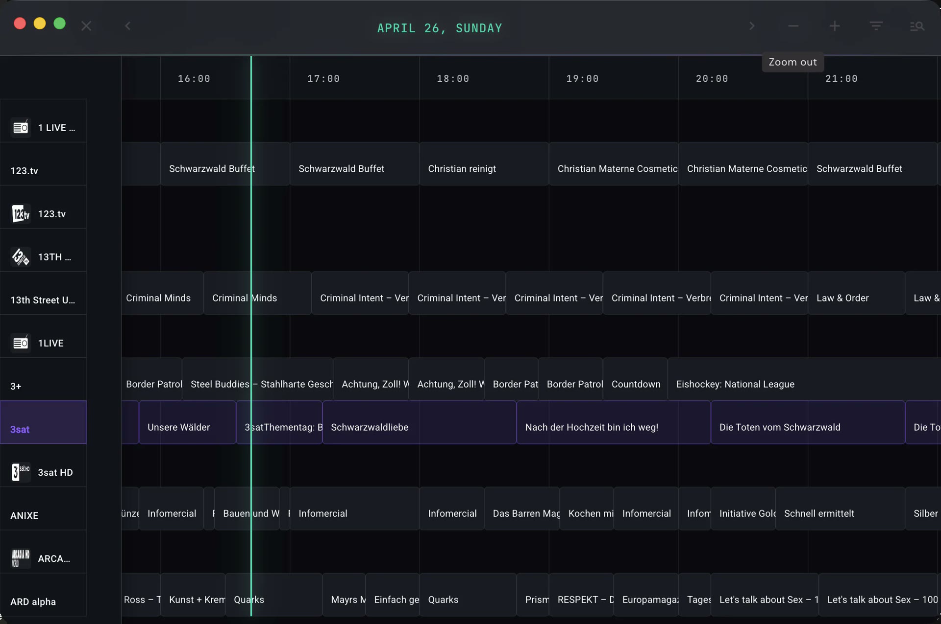Click the 3sat HD channel logo
Viewport: 941px width, 624px height.
click(x=21, y=472)
